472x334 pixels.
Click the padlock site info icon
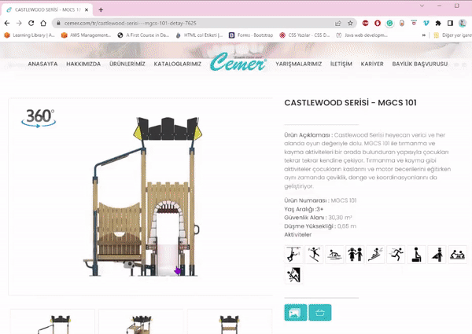[59, 23]
